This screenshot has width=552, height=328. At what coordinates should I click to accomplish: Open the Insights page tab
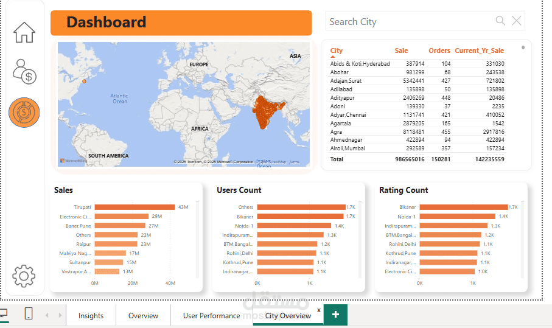[91, 315]
